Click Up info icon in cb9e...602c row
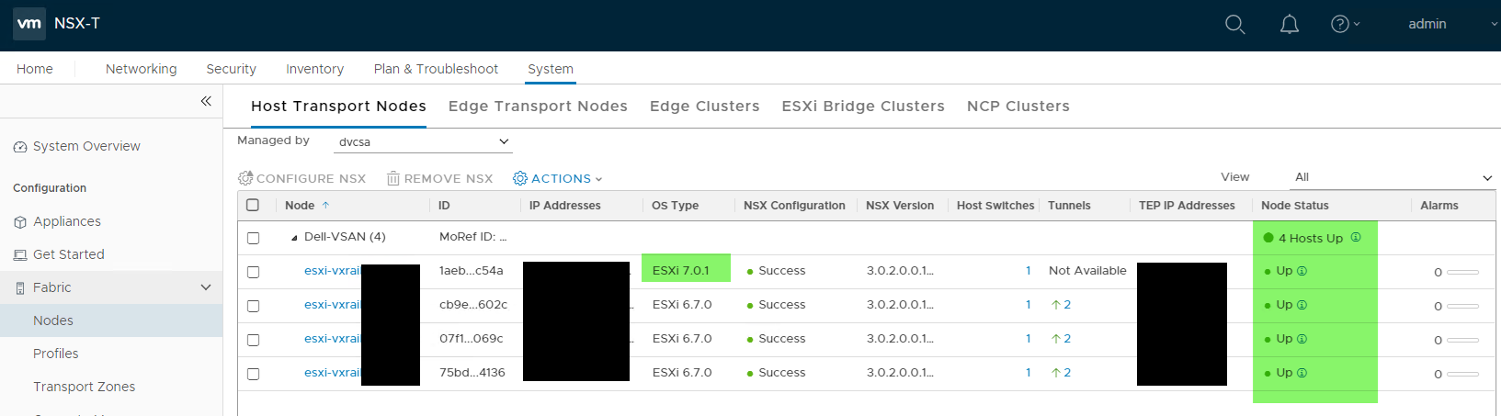1501x416 pixels. pyautogui.click(x=1302, y=305)
